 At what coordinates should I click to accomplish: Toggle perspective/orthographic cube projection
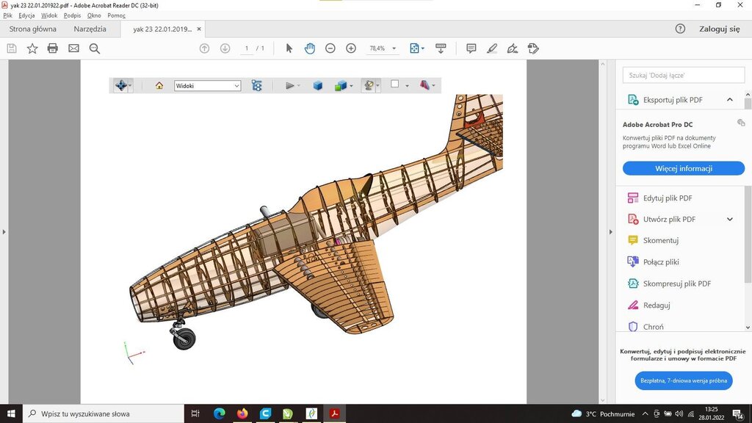click(x=318, y=85)
